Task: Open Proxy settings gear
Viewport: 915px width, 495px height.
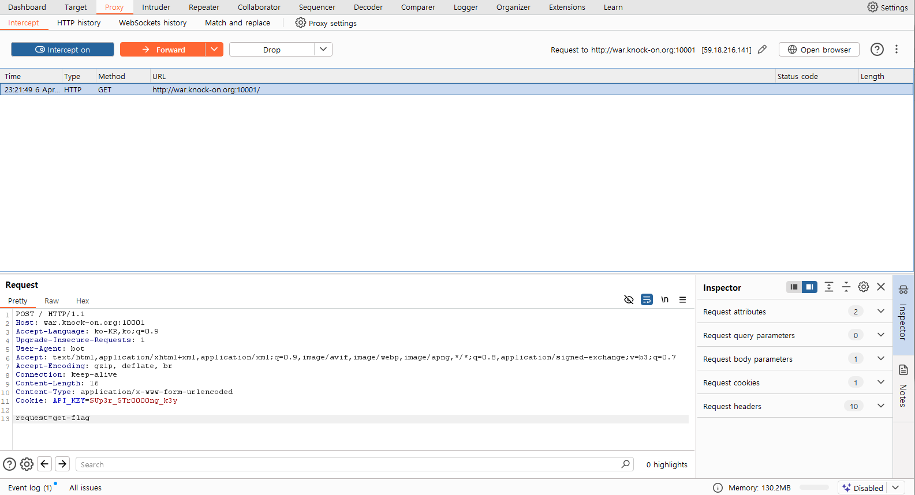Action: (300, 22)
